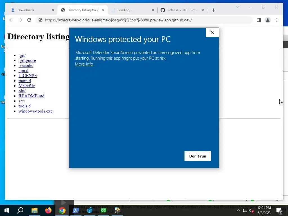Close the SmartScreen dialog with its X
Screen dimensions: 288x216
(x=212, y=32)
